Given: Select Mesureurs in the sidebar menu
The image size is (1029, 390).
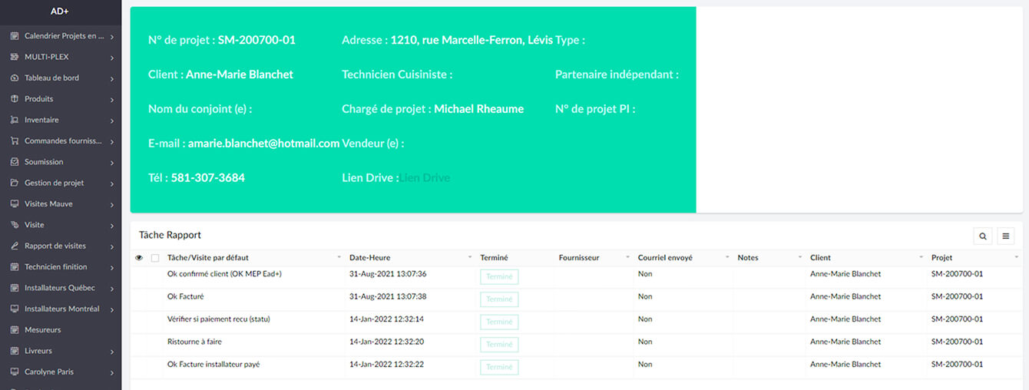Looking at the screenshot, I should coord(42,330).
